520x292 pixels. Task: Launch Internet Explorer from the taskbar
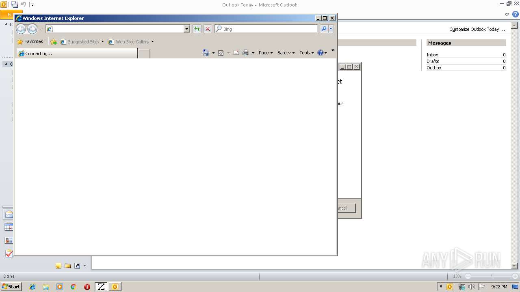coord(32,287)
